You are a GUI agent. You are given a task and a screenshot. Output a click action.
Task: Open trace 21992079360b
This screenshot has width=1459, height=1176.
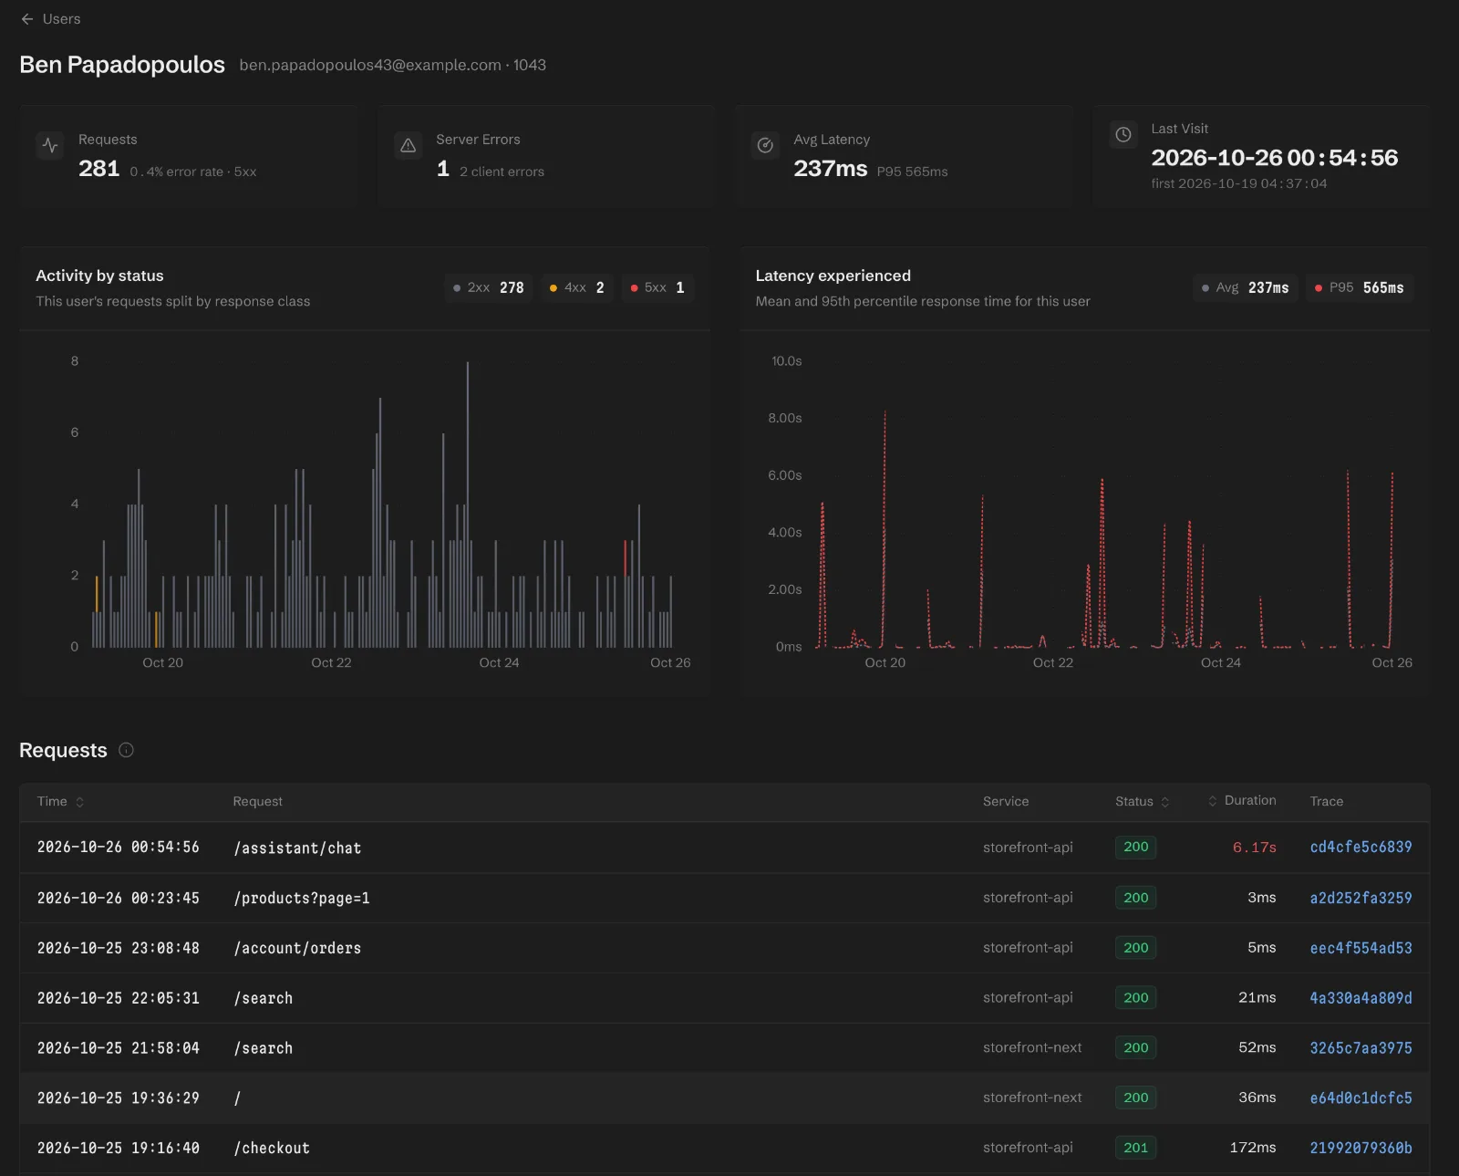tap(1361, 1148)
